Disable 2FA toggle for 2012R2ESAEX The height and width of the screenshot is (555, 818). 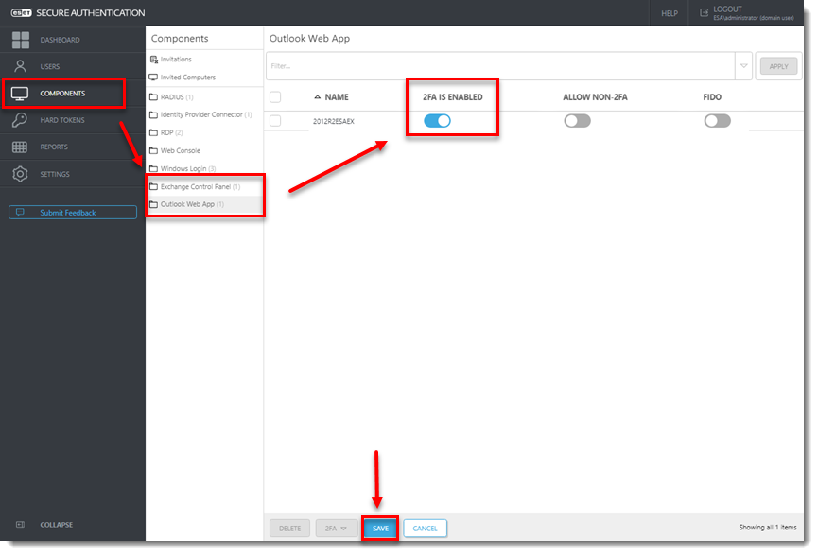coord(437,121)
